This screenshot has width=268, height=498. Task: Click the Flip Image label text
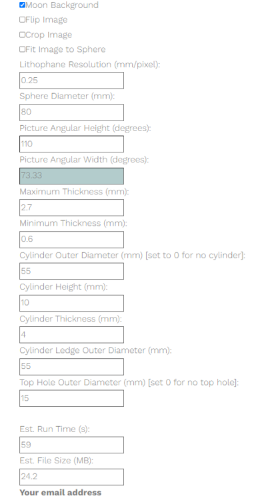pyautogui.click(x=47, y=20)
